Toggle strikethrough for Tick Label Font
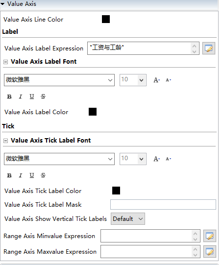 point(43,175)
